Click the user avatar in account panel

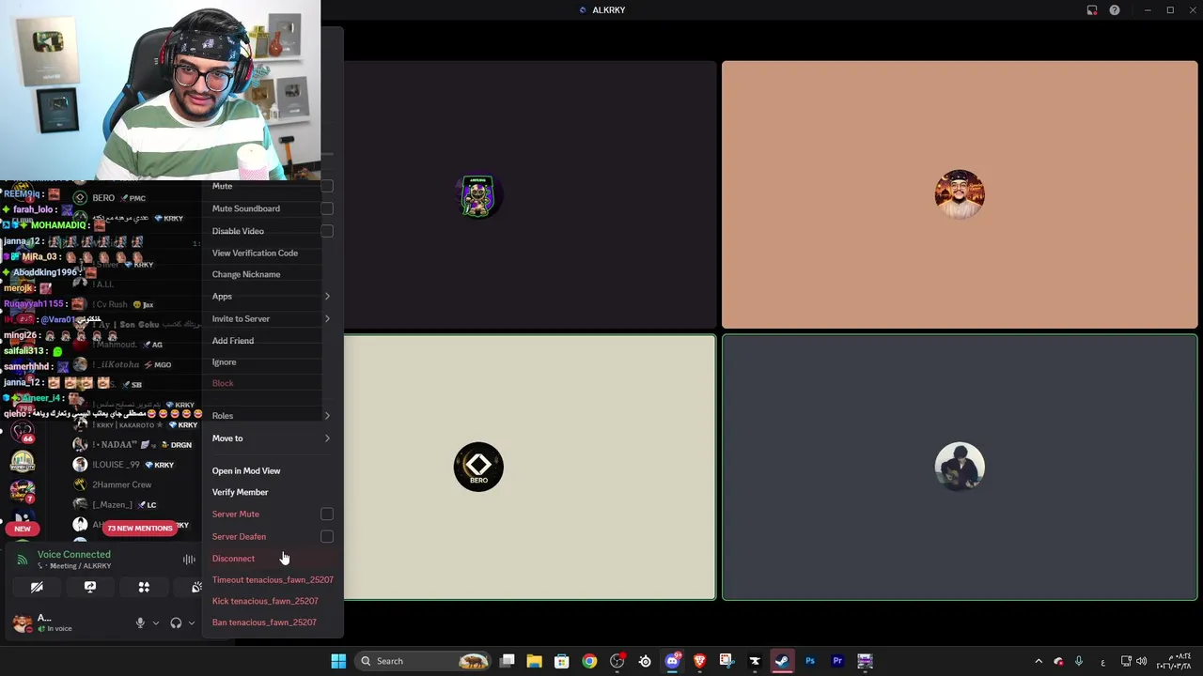23,623
